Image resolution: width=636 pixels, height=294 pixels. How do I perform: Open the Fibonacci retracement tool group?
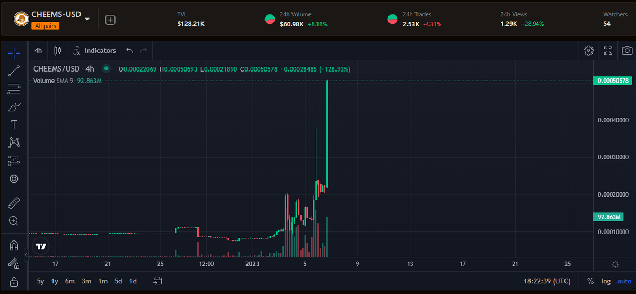click(x=14, y=89)
